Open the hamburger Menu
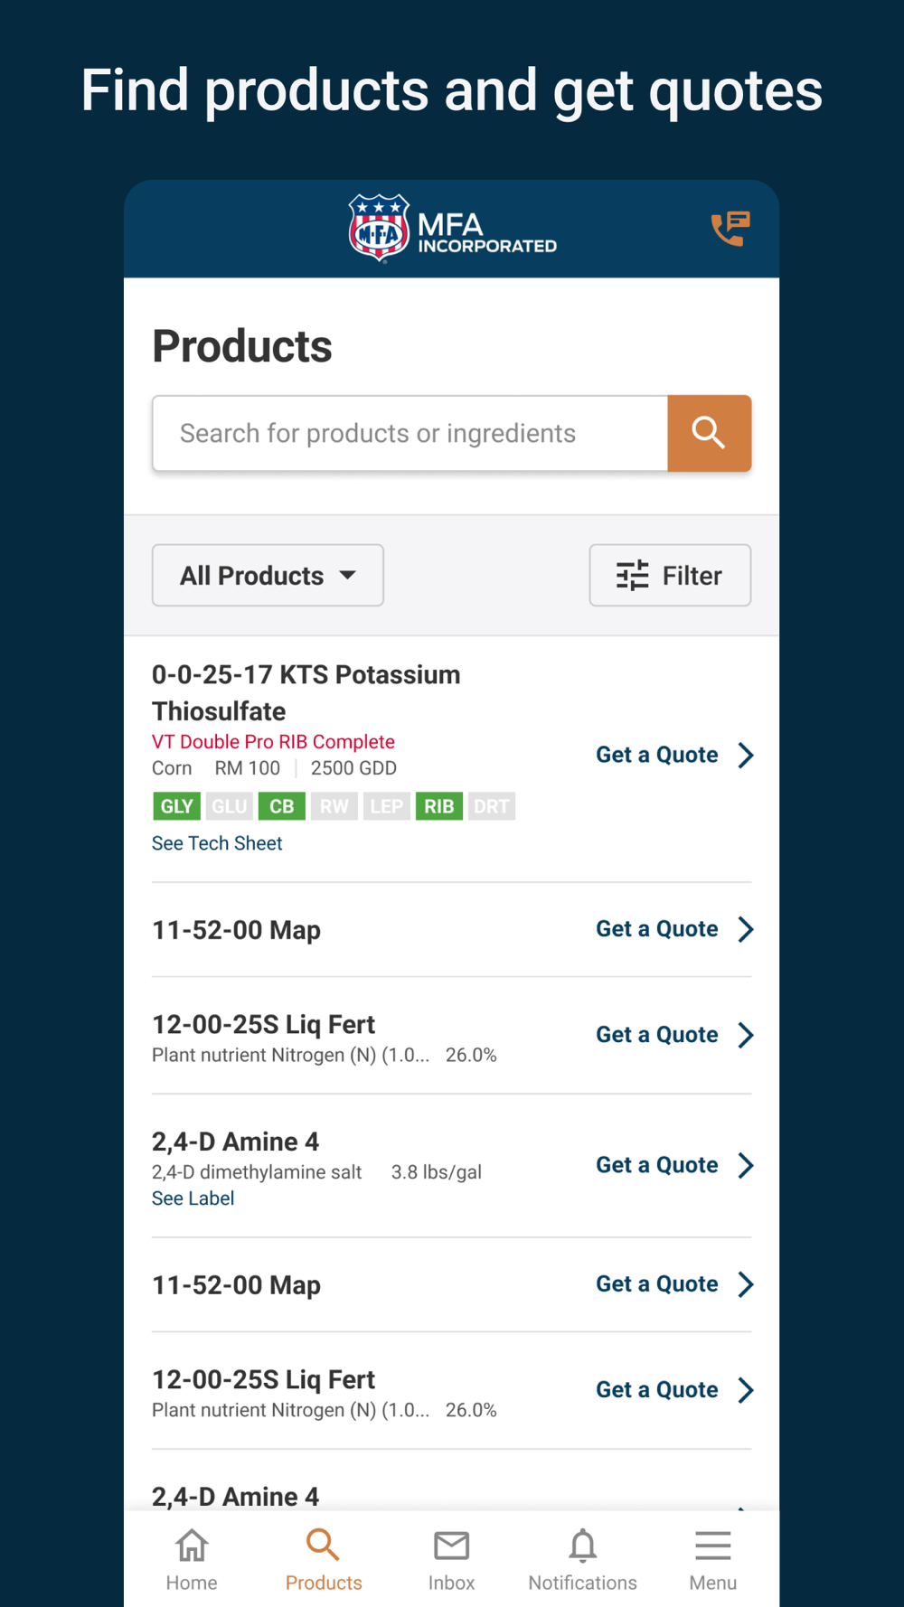 click(x=712, y=1559)
